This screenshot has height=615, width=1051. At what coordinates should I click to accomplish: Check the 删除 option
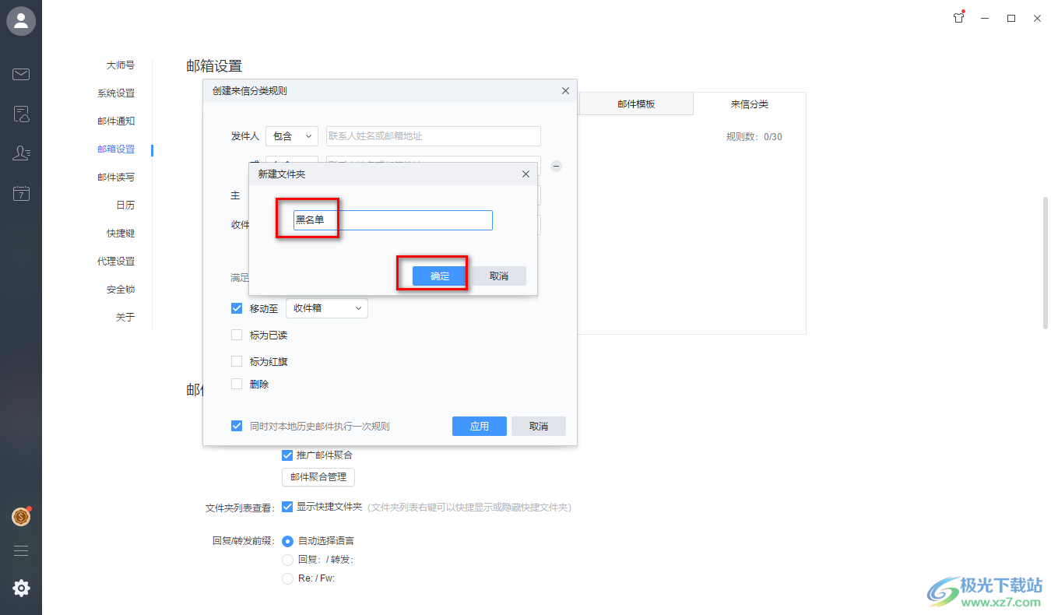(237, 384)
